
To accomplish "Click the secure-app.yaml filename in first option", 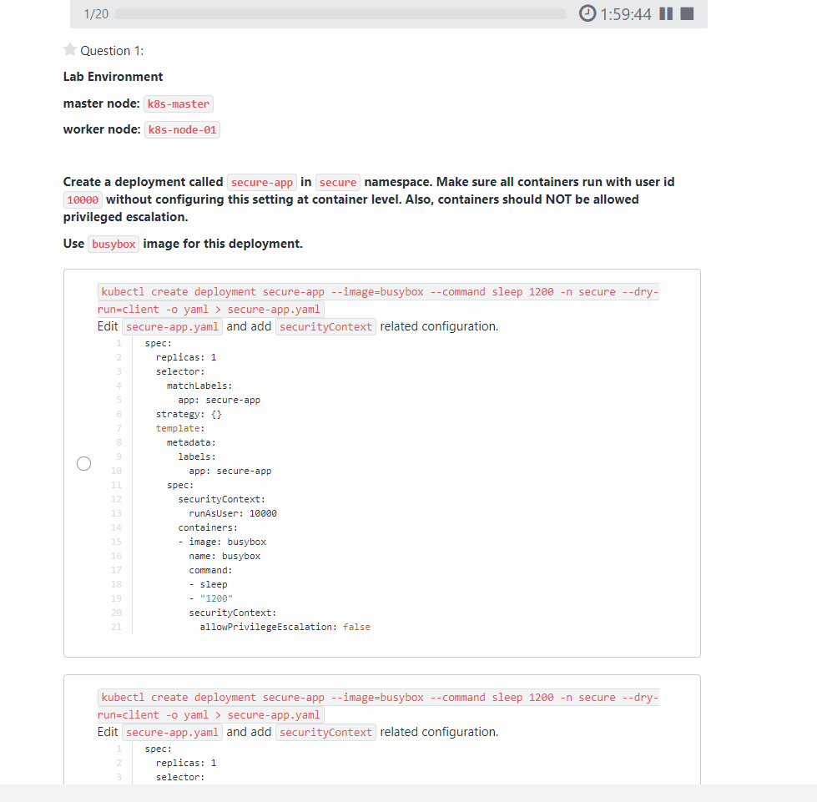I will pos(172,326).
